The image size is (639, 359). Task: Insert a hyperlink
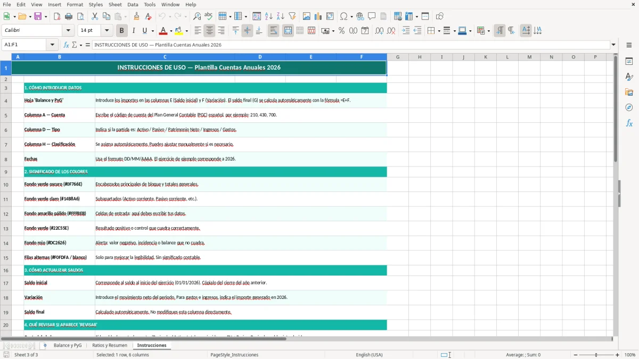361,16
